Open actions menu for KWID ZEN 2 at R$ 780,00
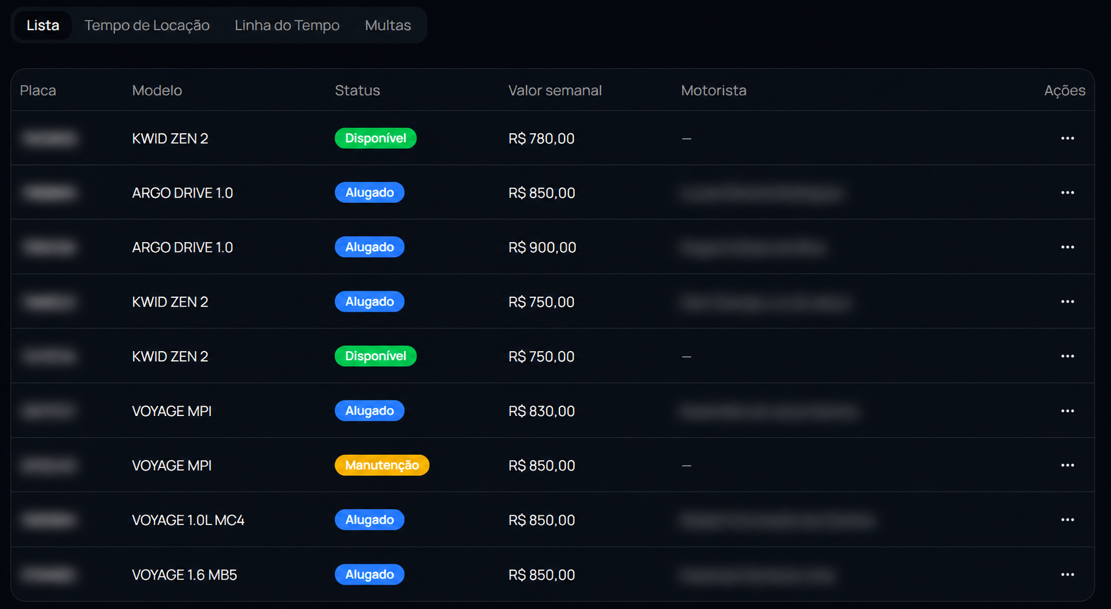Viewport: 1111px width, 609px height. click(1067, 138)
